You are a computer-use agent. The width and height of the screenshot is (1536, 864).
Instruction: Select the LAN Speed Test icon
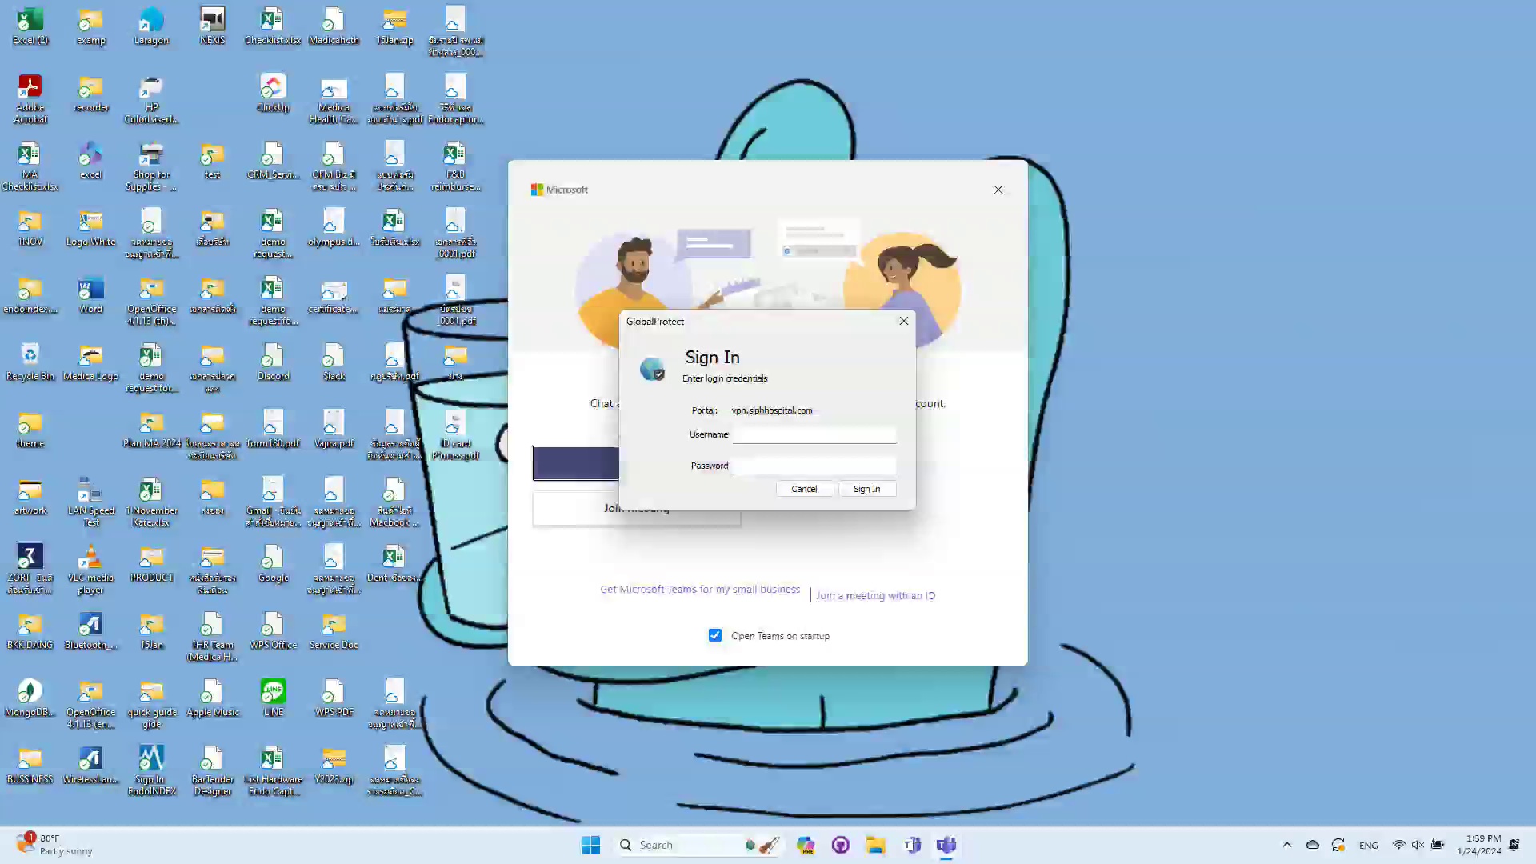pyautogui.click(x=91, y=502)
